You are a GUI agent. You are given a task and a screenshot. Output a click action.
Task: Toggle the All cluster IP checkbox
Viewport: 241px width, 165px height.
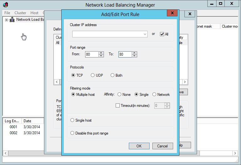click(162, 34)
